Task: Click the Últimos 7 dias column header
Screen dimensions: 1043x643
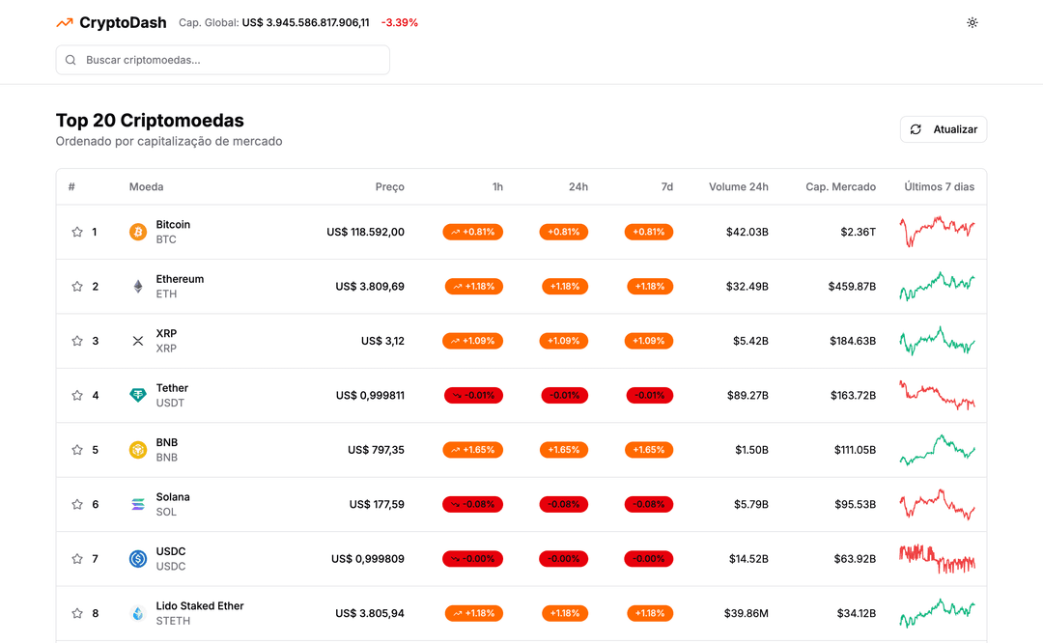Action: [x=940, y=187]
